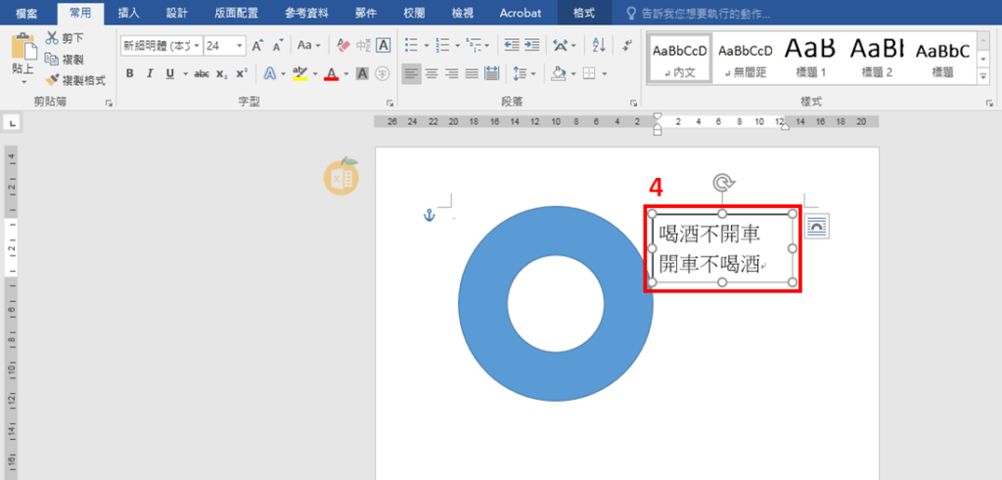
Task: Toggle Italic formatting
Action: 151,74
